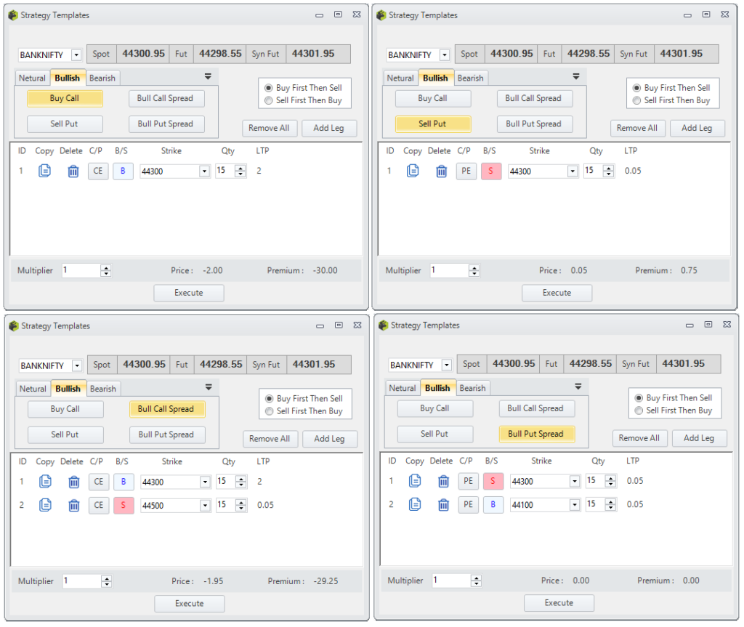Click the CE indicator on the Buy Call leg
The image size is (744, 627).
pos(98,170)
